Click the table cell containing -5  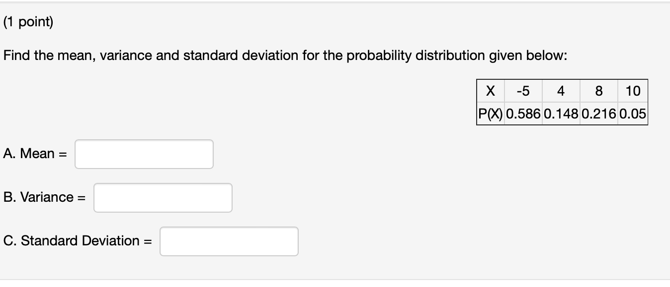pos(523,91)
